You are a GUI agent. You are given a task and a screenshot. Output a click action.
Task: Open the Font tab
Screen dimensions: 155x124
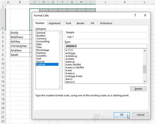[x=68, y=23]
